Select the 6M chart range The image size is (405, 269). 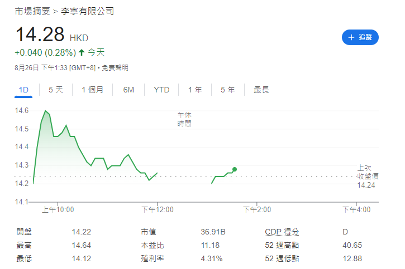[x=128, y=90]
